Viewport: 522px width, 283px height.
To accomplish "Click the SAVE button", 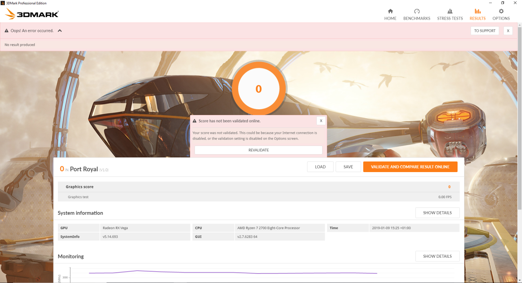I will (x=348, y=167).
